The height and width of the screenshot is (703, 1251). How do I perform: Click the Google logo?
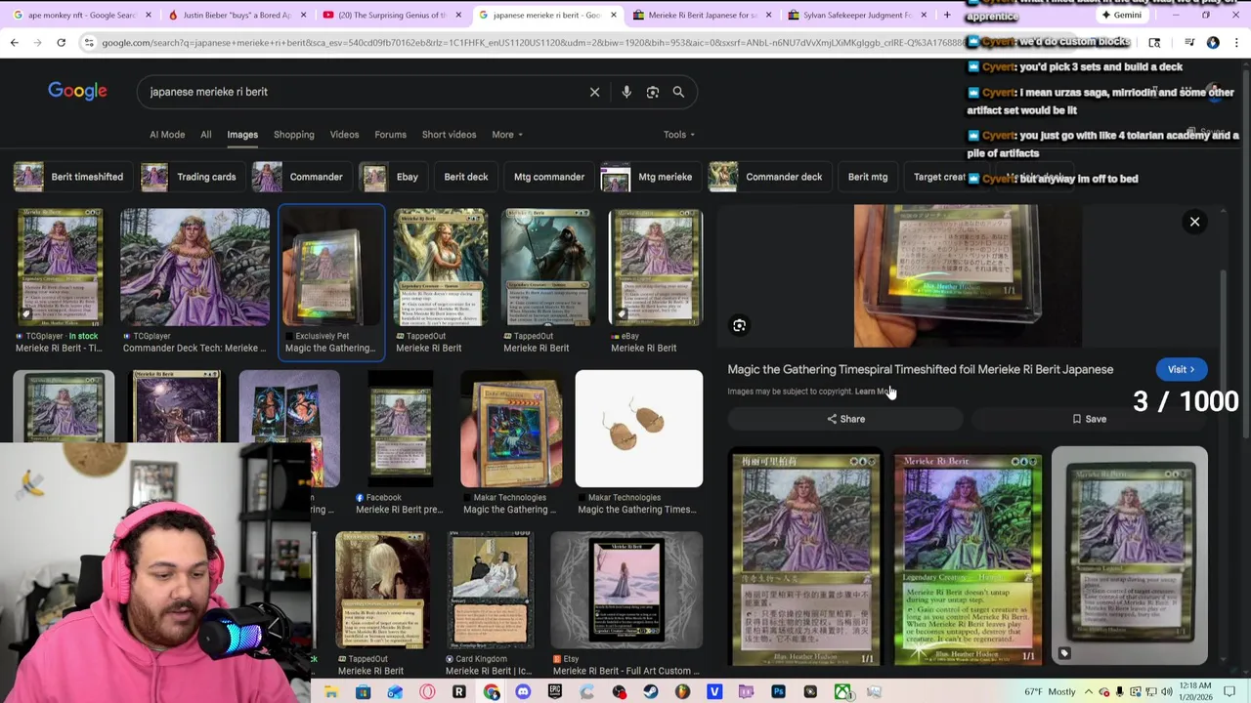[x=77, y=92]
